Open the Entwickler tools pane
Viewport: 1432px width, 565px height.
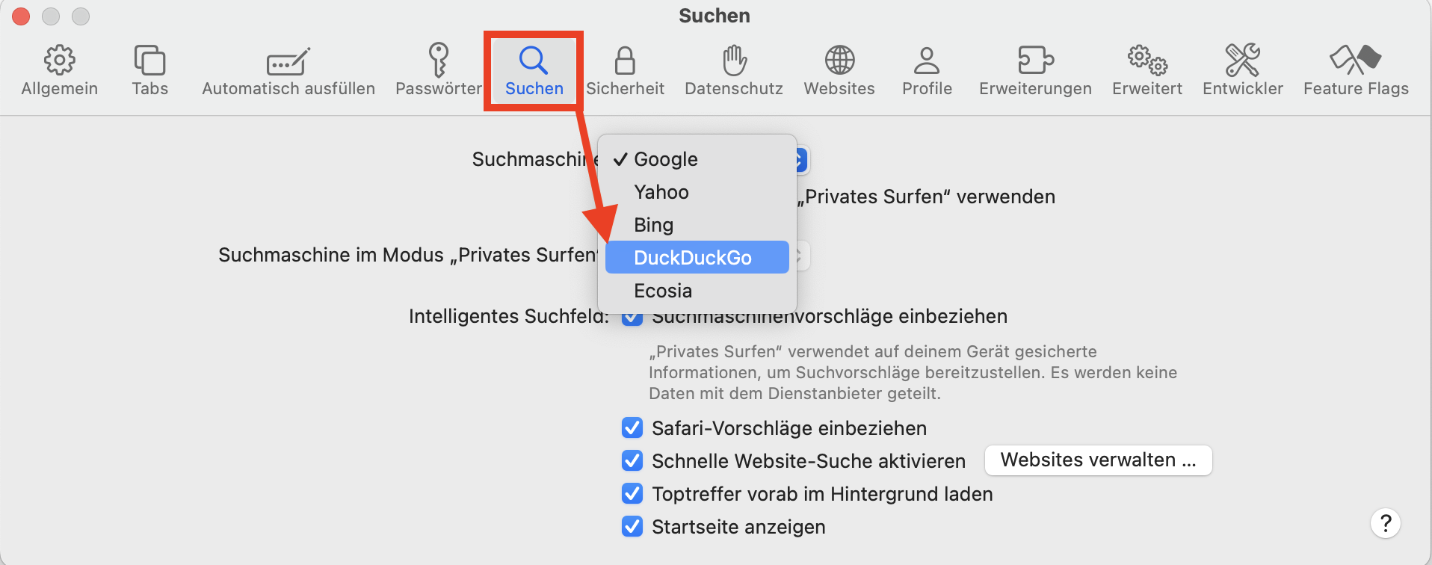coord(1242,70)
